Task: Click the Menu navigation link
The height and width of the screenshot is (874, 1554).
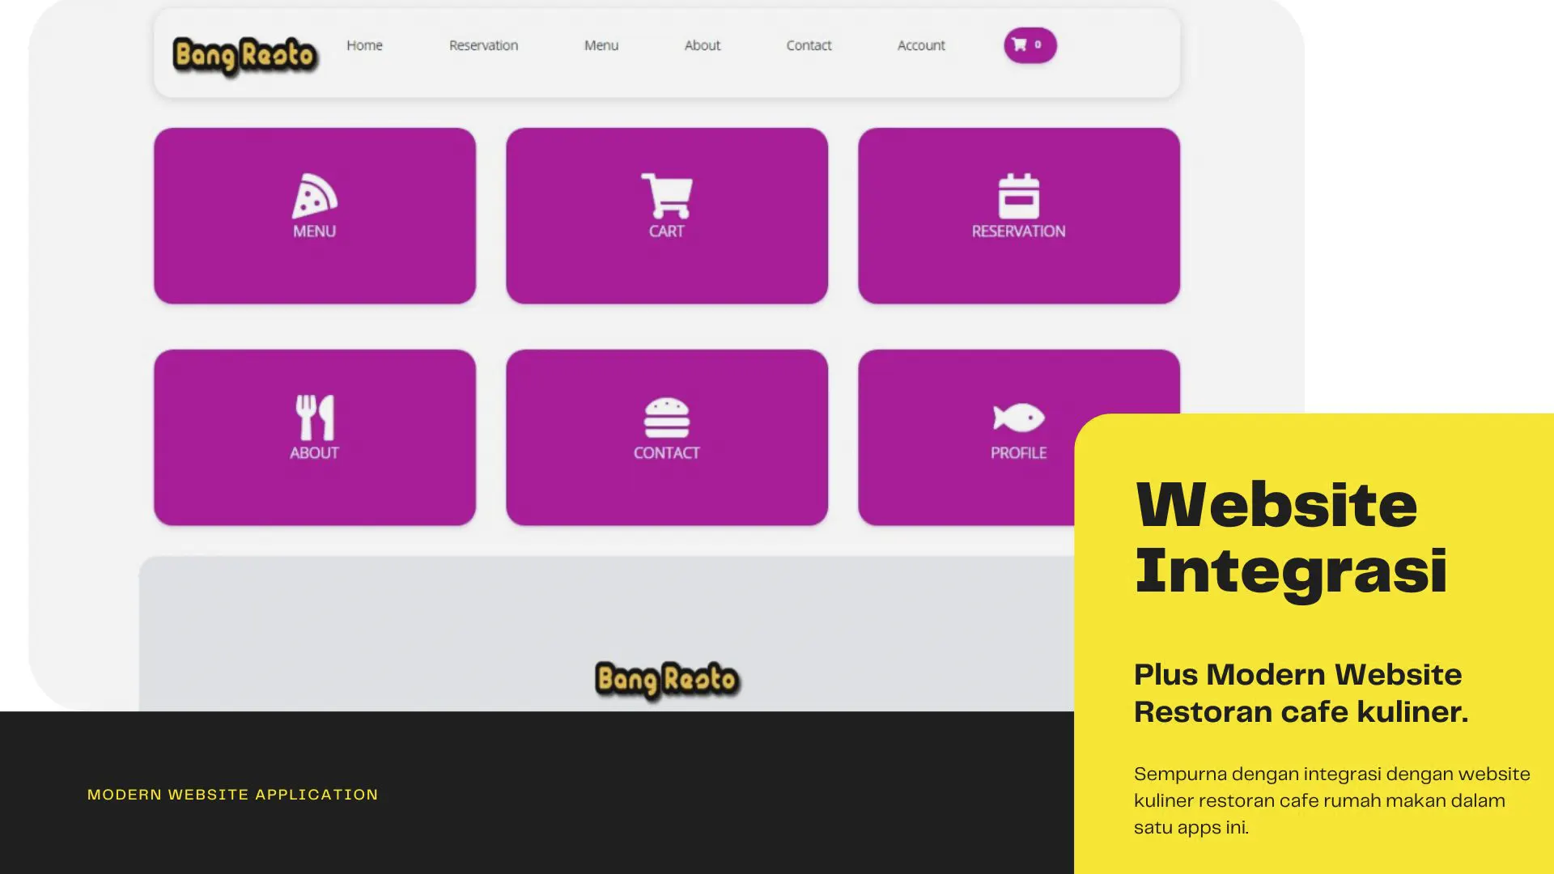Action: point(601,45)
